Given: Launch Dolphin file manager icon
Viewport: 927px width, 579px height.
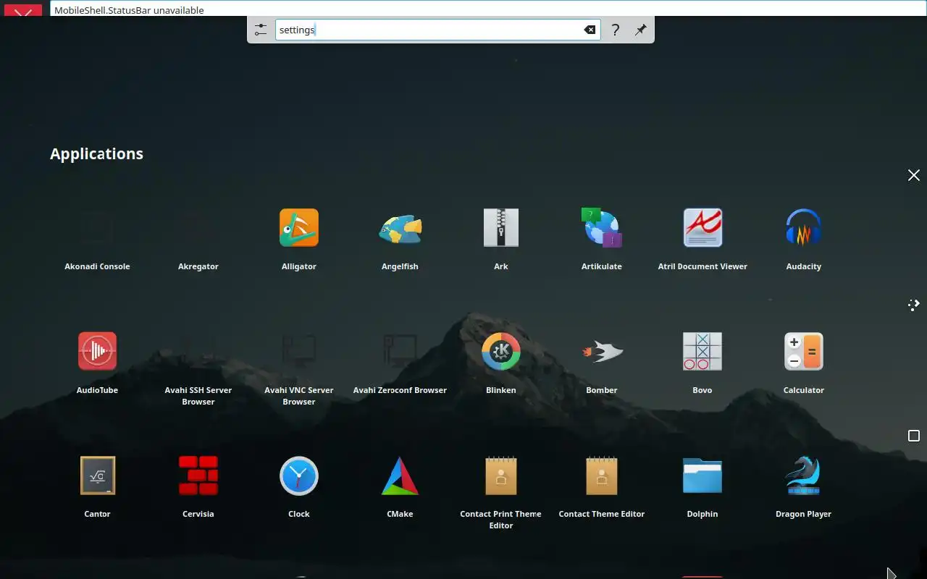Looking at the screenshot, I should coord(702,476).
